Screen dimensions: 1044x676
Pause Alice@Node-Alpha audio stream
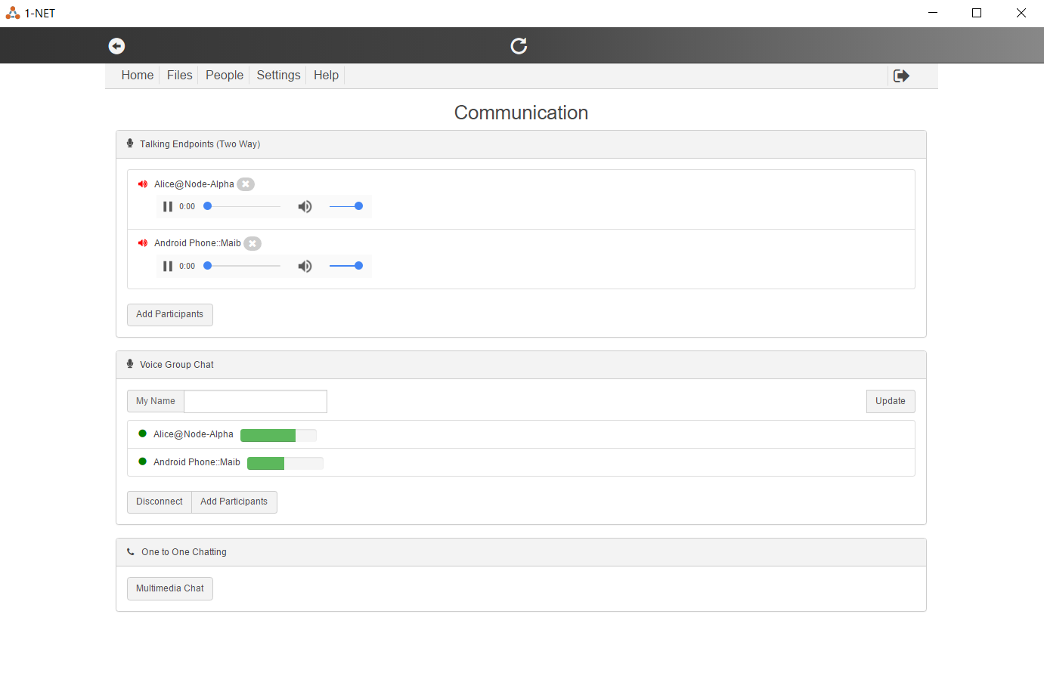tap(168, 206)
